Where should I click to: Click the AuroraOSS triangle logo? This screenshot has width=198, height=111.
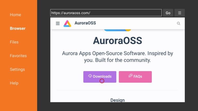67,24
